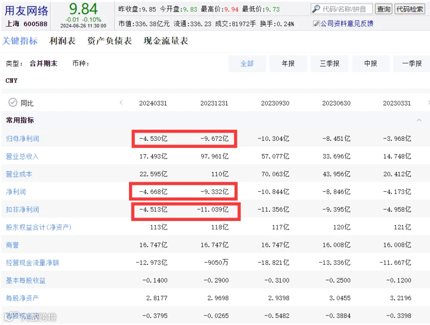Screen dimensions: 430x325
Task: Toggle the 同比 checkmark option
Action: (x=12, y=103)
